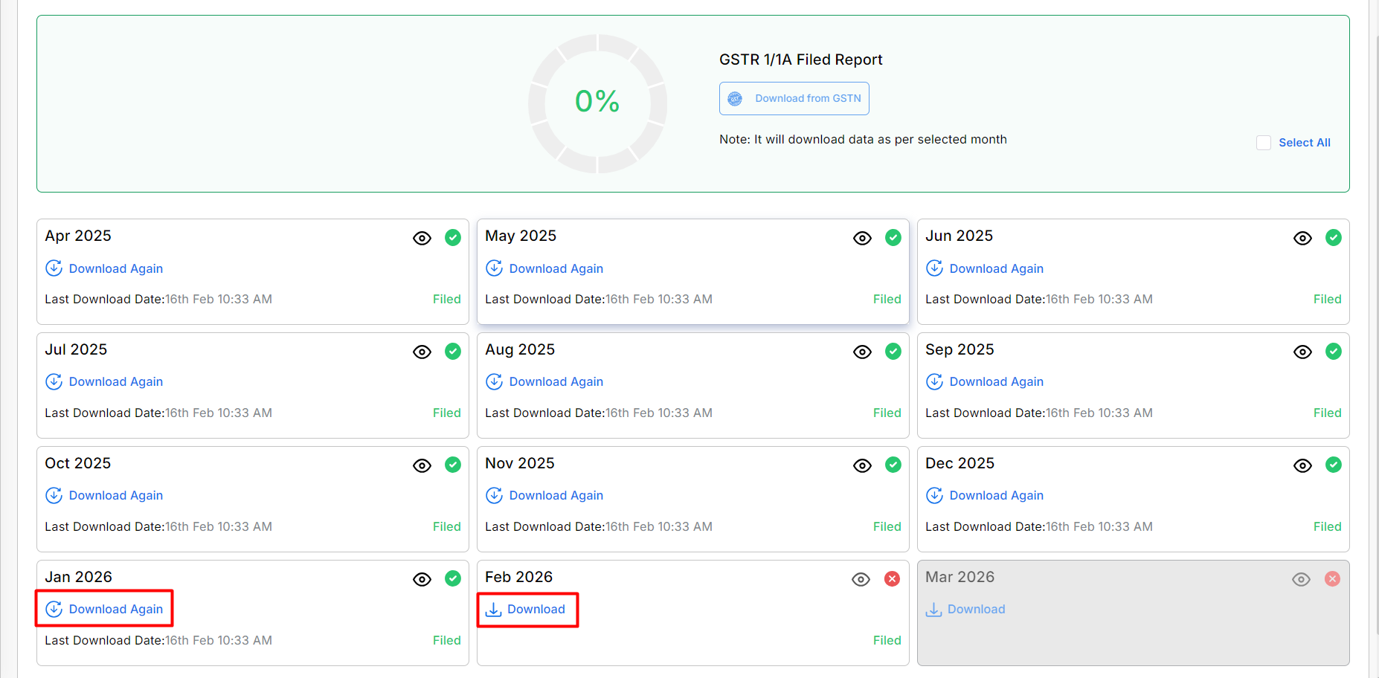
Task: Click green check status on Jun 2025
Action: click(1333, 238)
